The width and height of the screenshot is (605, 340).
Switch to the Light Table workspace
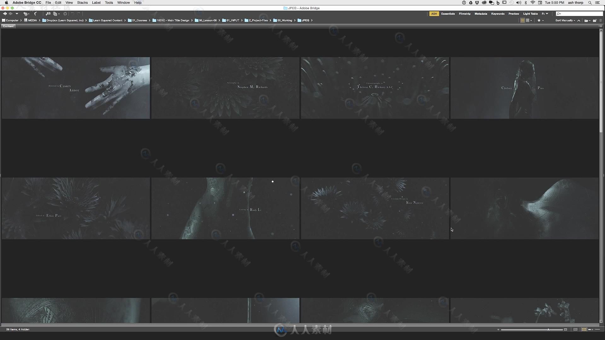click(x=530, y=14)
